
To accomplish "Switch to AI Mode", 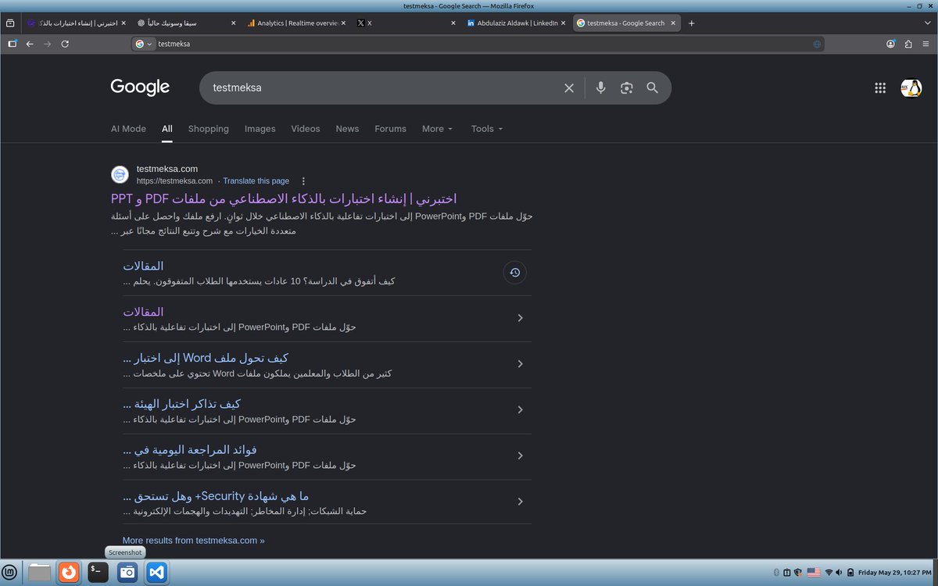I will point(128,129).
